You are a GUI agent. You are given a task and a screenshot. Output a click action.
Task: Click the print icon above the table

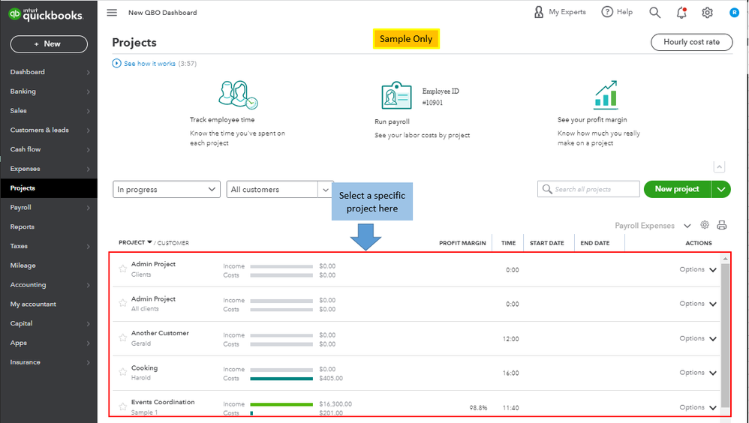click(722, 226)
